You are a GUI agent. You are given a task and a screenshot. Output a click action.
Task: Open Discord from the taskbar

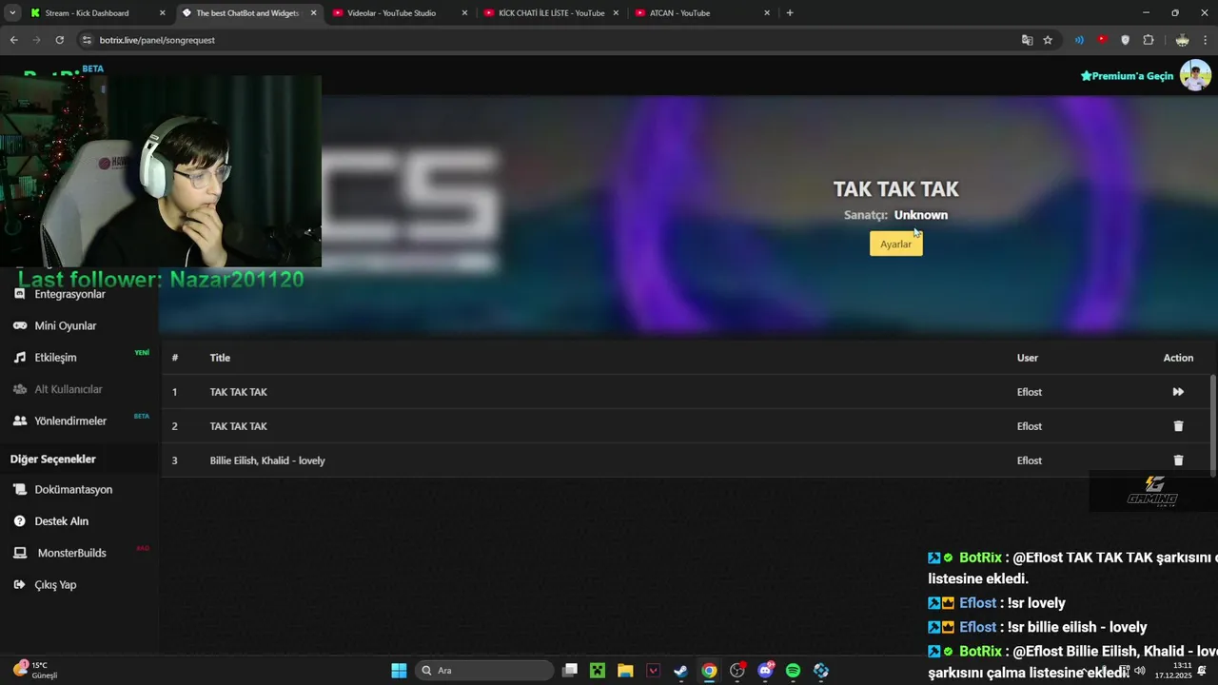tap(765, 671)
